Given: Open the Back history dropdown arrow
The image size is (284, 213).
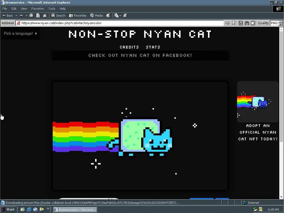Looking at the screenshot, I should coord(16,16).
